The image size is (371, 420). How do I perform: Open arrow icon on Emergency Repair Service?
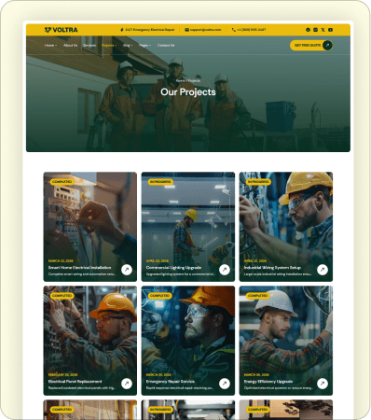pyautogui.click(x=225, y=384)
